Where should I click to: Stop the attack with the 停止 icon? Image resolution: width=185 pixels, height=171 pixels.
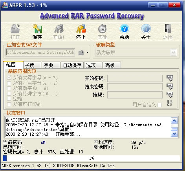click(81, 29)
